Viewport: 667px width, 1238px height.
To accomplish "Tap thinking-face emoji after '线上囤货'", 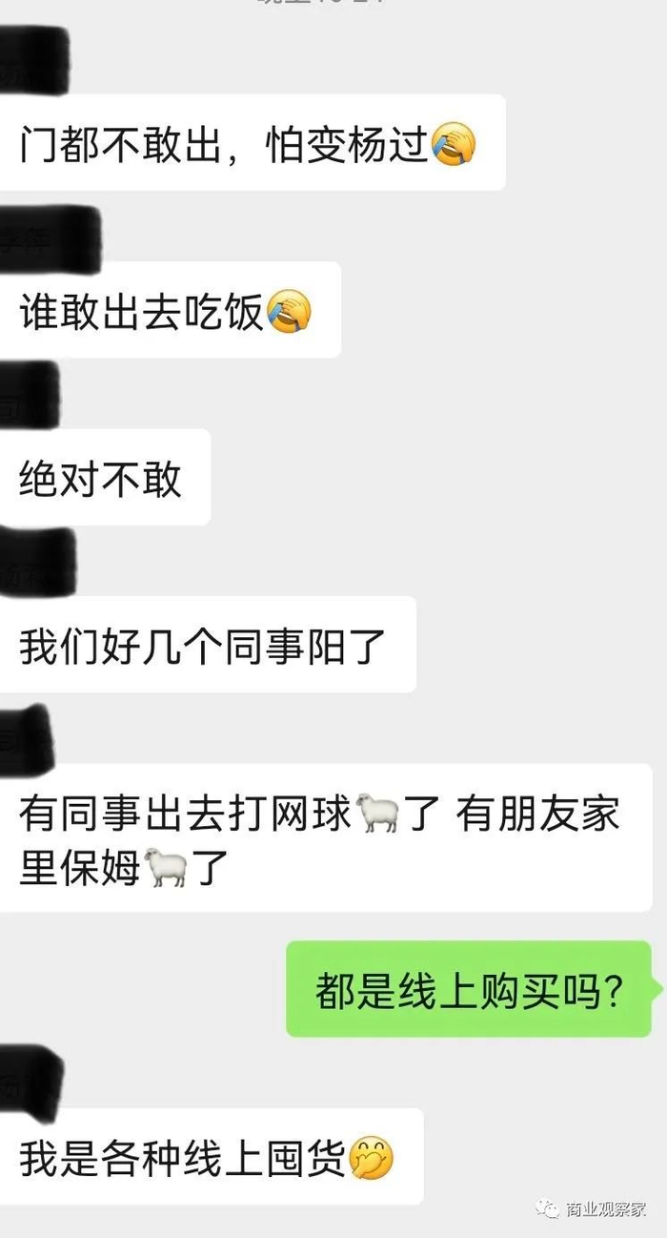I will pos(371,1158).
